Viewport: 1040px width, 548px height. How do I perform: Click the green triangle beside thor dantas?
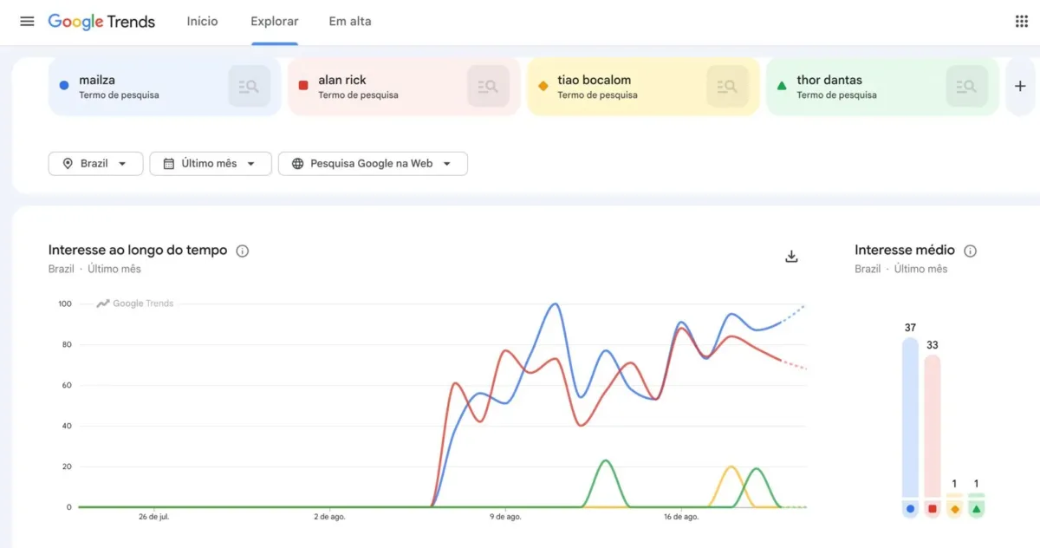782,86
